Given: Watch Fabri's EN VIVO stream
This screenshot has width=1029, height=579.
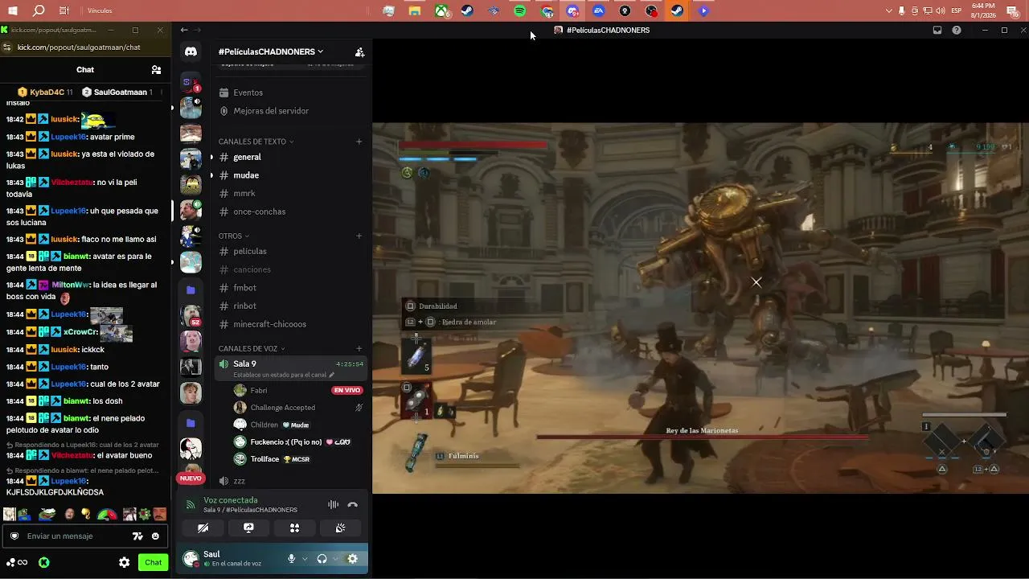Looking at the screenshot, I should [x=347, y=390].
